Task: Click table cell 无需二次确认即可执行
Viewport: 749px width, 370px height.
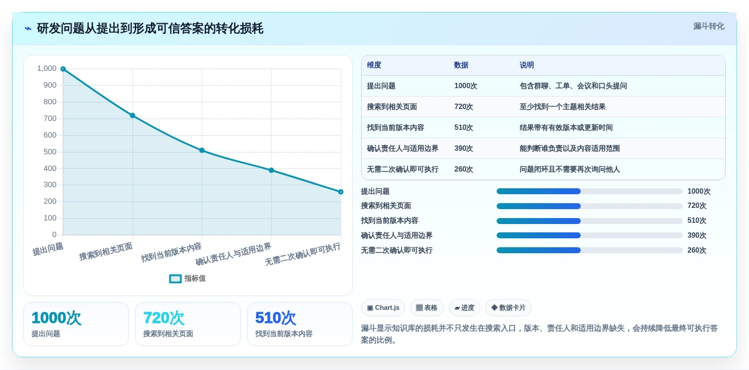Action: [403, 169]
